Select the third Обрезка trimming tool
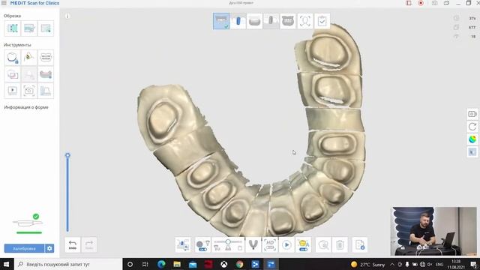480x270 pixels. tap(46, 28)
